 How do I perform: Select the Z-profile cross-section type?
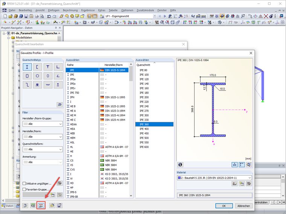(27, 85)
